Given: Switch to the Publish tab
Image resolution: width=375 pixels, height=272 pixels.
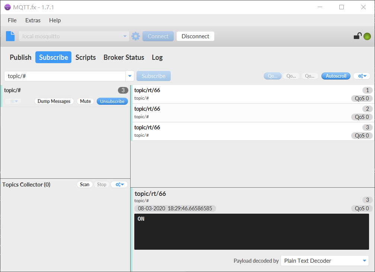Looking at the screenshot, I should (20, 57).
